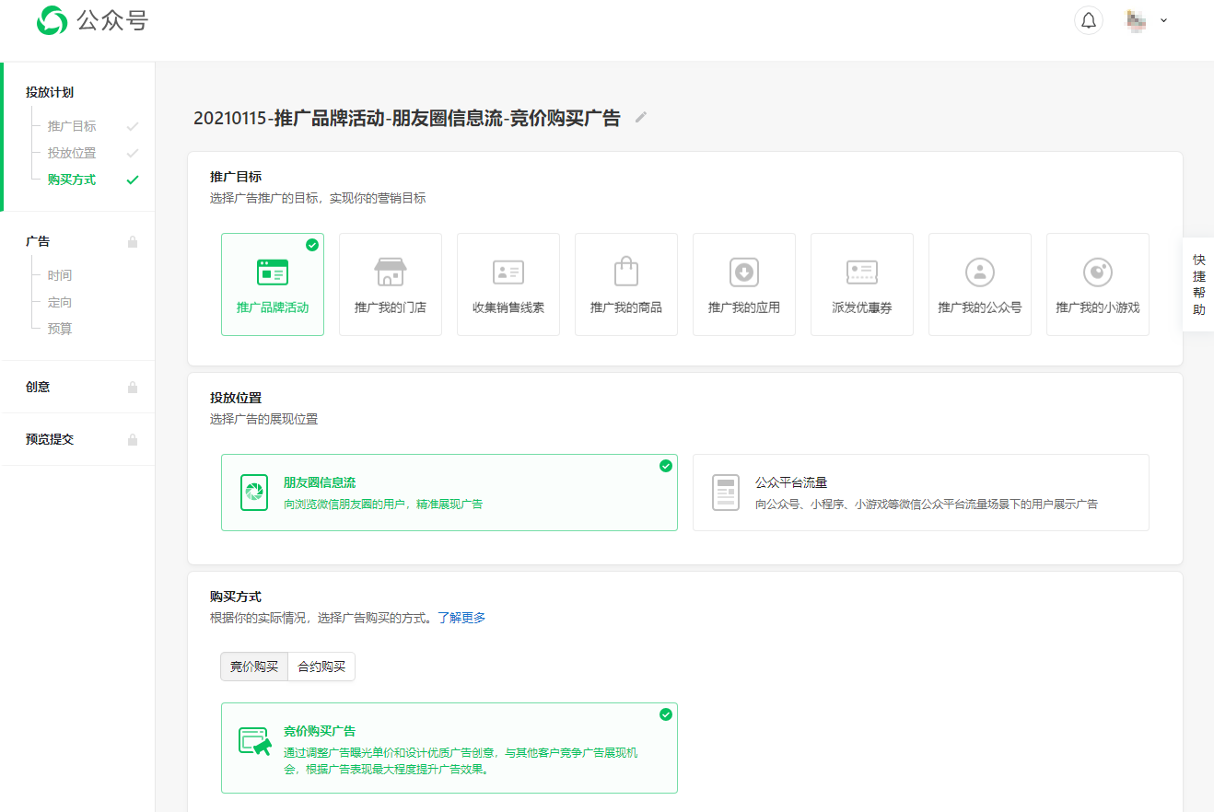Select the 推广我的应用 download icon

(x=744, y=272)
